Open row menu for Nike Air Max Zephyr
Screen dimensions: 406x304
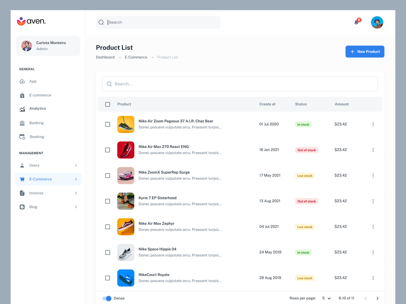373,227
